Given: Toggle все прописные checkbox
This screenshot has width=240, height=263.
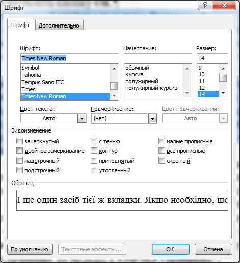Looking at the screenshot, I should coord(162,151).
